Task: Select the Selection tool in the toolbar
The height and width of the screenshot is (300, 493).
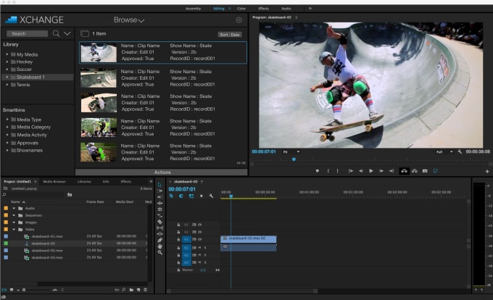Action: [159, 184]
